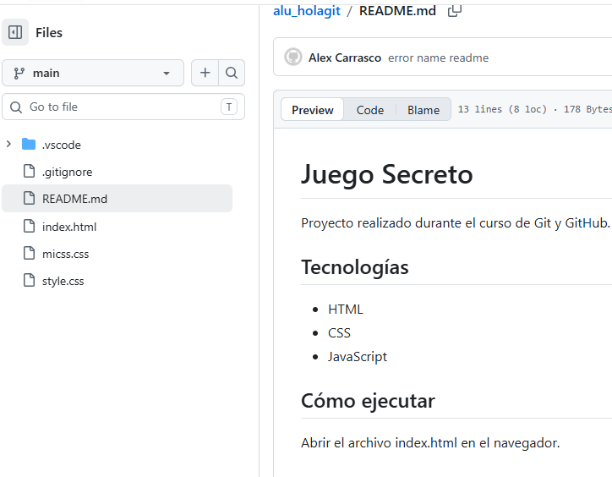Image resolution: width=612 pixels, height=477 pixels.
Task: Click the T shortcut key hint
Action: click(229, 107)
